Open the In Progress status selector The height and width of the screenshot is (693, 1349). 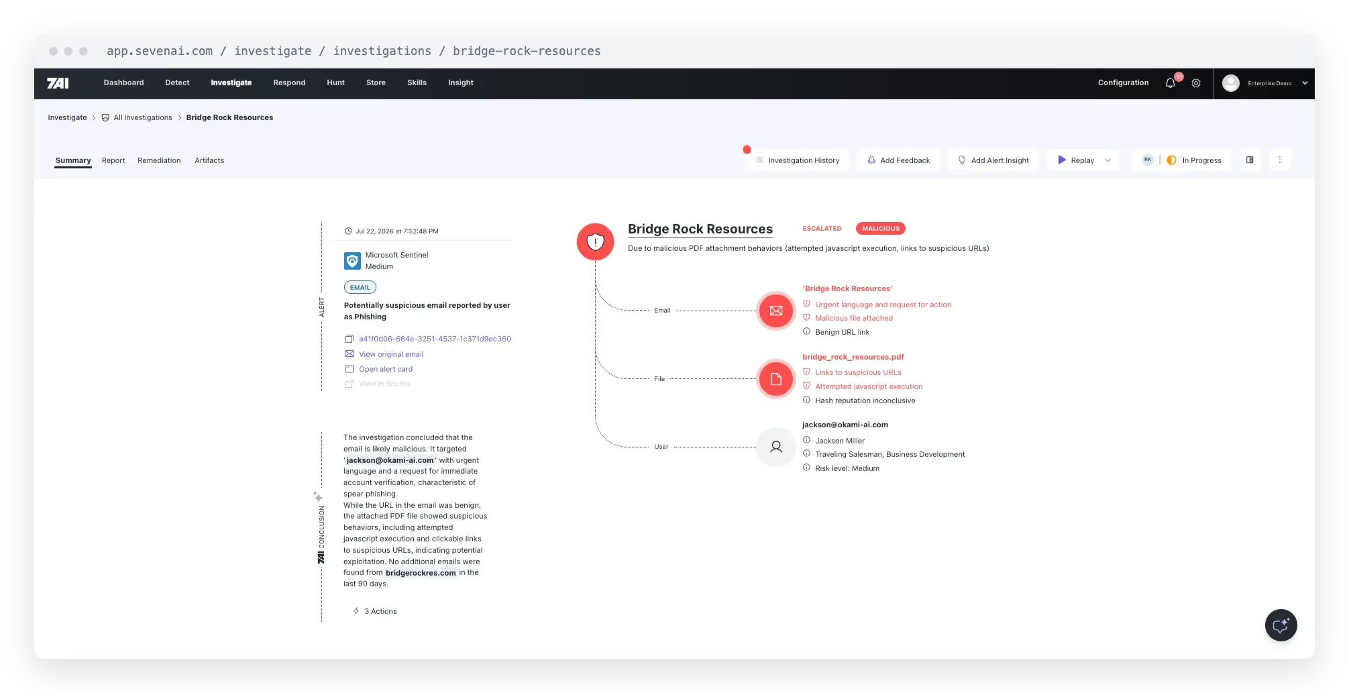pos(1195,160)
